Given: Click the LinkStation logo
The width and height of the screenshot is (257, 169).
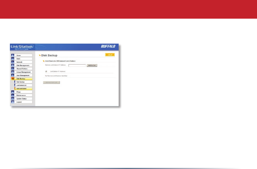Looking at the screenshot, I should [22, 47].
